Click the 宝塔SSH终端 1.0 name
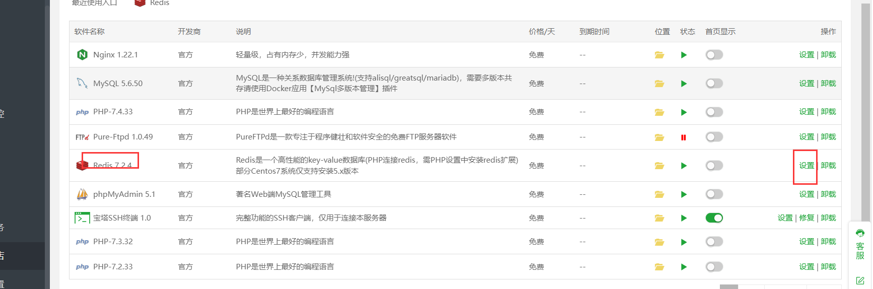This screenshot has height=289, width=873. [122, 218]
